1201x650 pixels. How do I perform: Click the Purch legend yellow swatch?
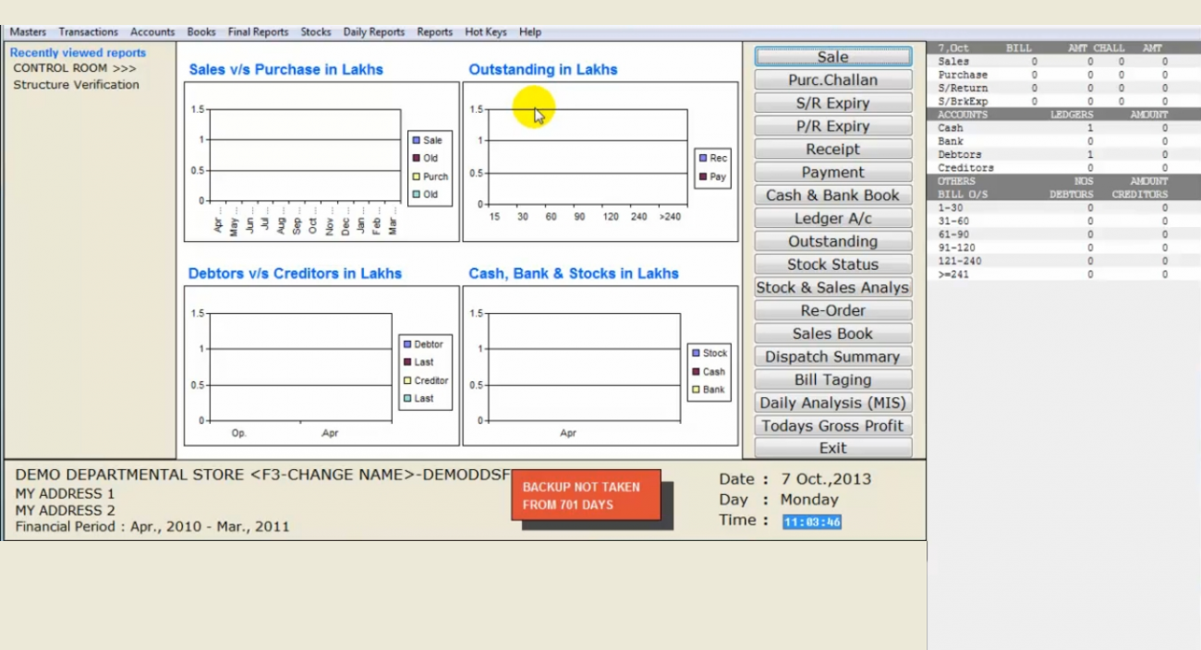pyautogui.click(x=417, y=176)
